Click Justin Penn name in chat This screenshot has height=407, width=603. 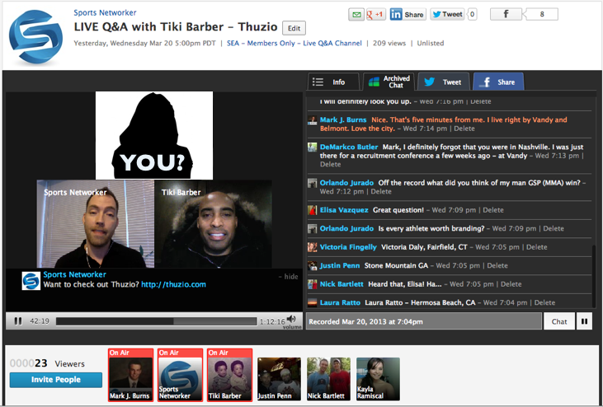[x=340, y=265]
